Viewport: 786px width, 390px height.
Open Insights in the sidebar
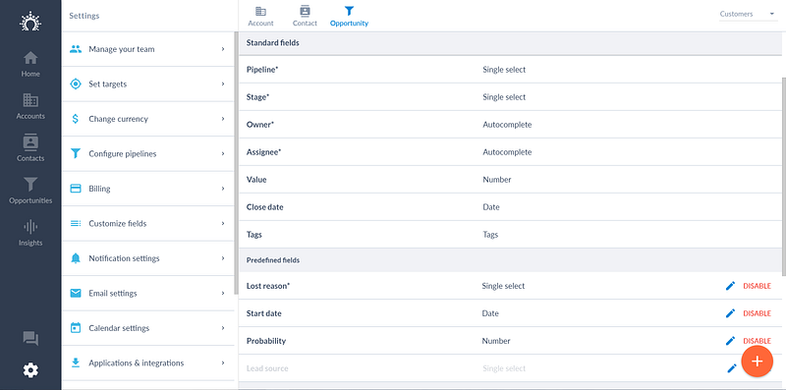point(30,233)
